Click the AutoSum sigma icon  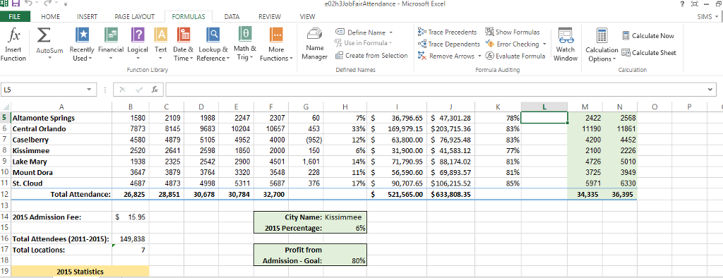pyautogui.click(x=44, y=35)
